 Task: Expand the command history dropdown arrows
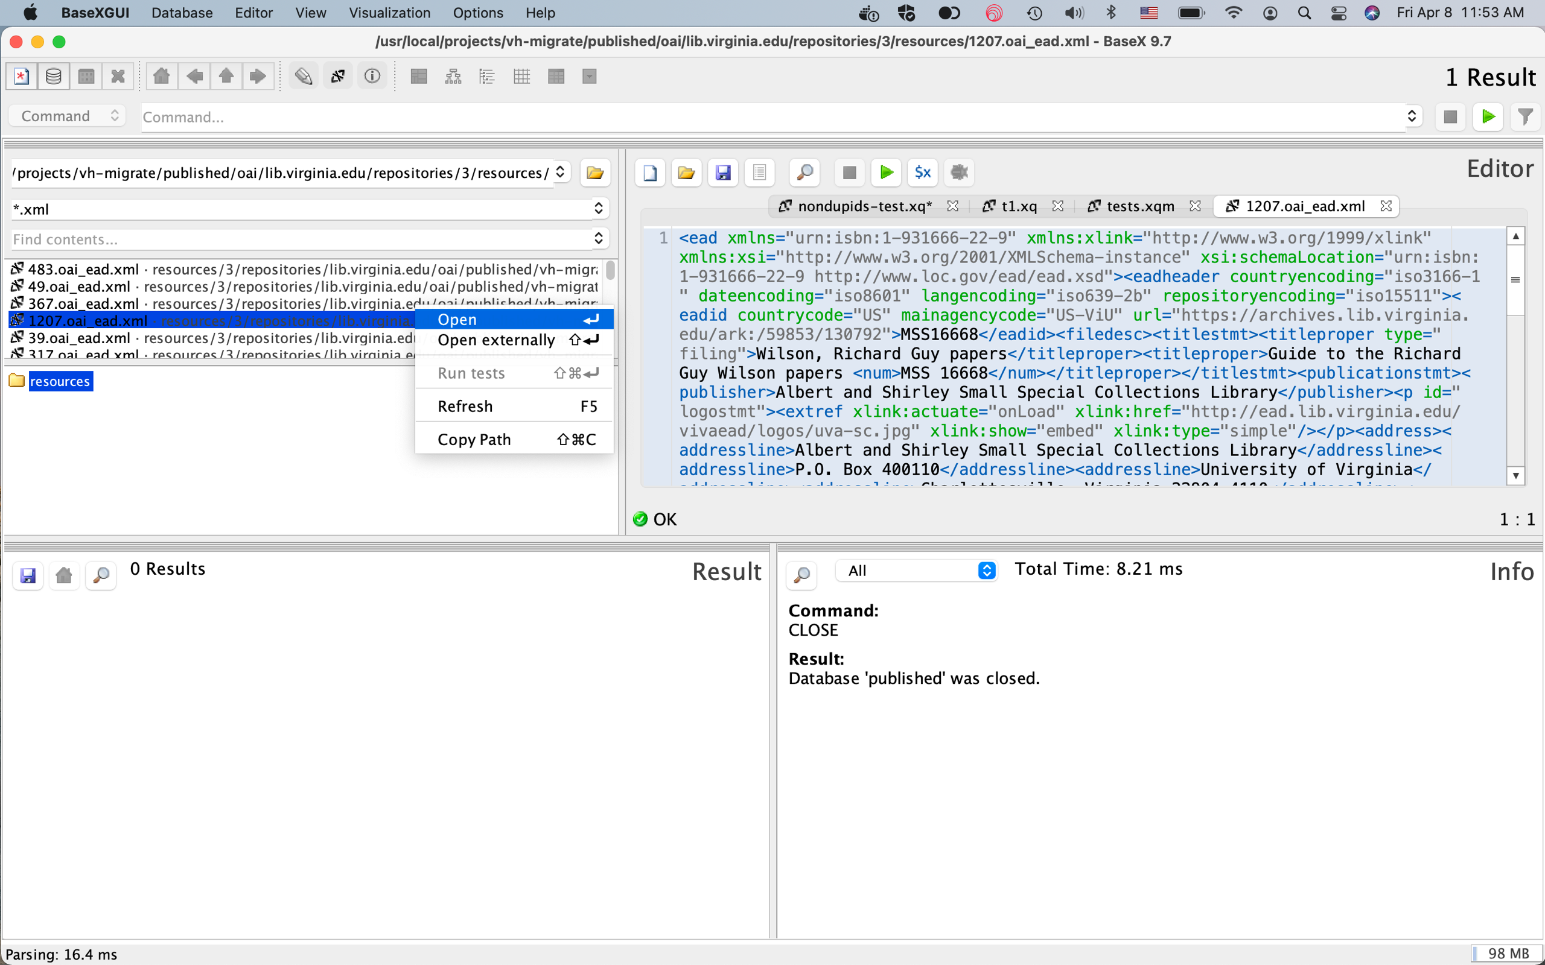point(1412,116)
